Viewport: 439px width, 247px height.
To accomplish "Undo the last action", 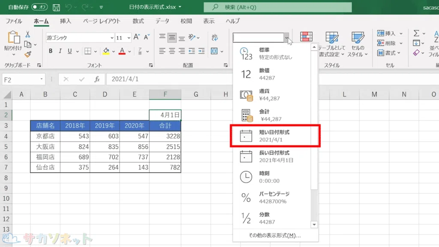I will tap(68, 7).
